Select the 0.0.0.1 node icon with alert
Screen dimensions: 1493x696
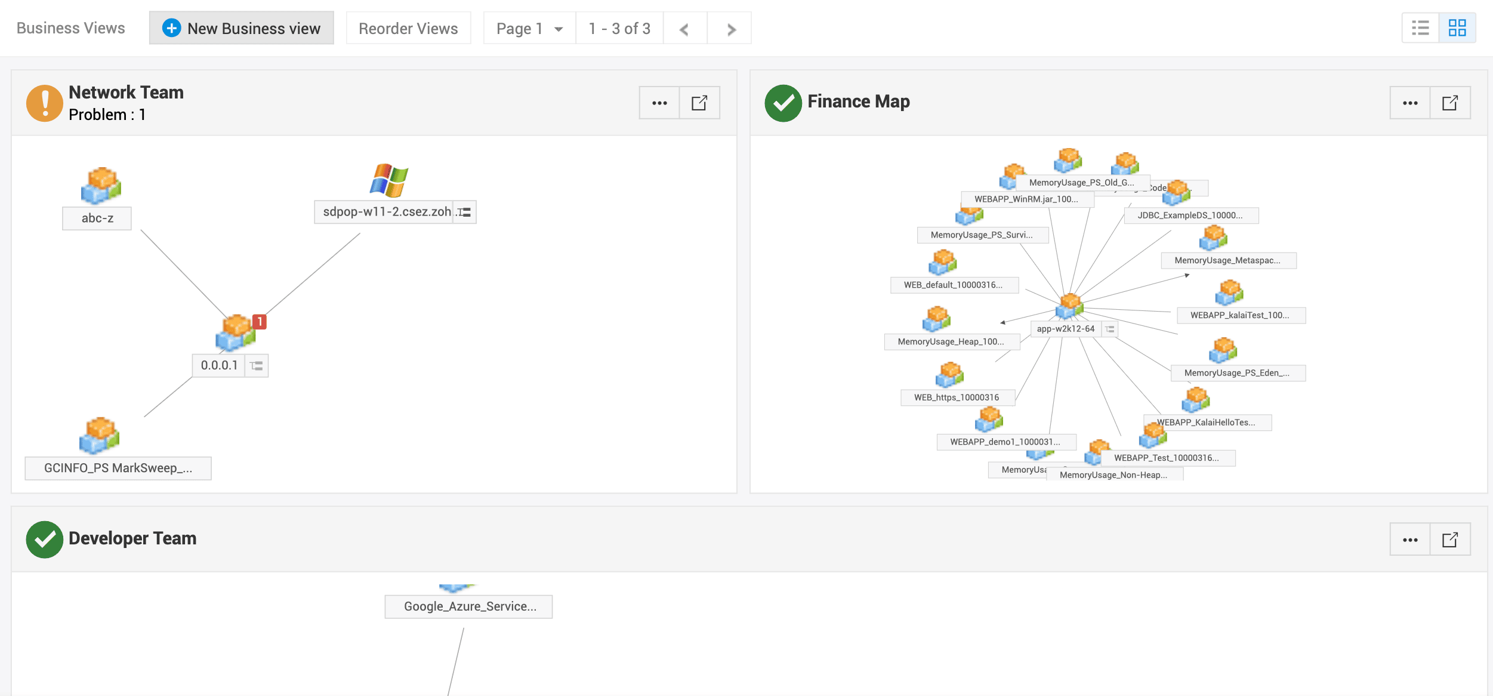tap(236, 333)
